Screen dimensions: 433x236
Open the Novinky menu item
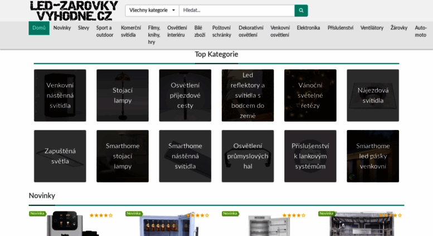pos(62,28)
